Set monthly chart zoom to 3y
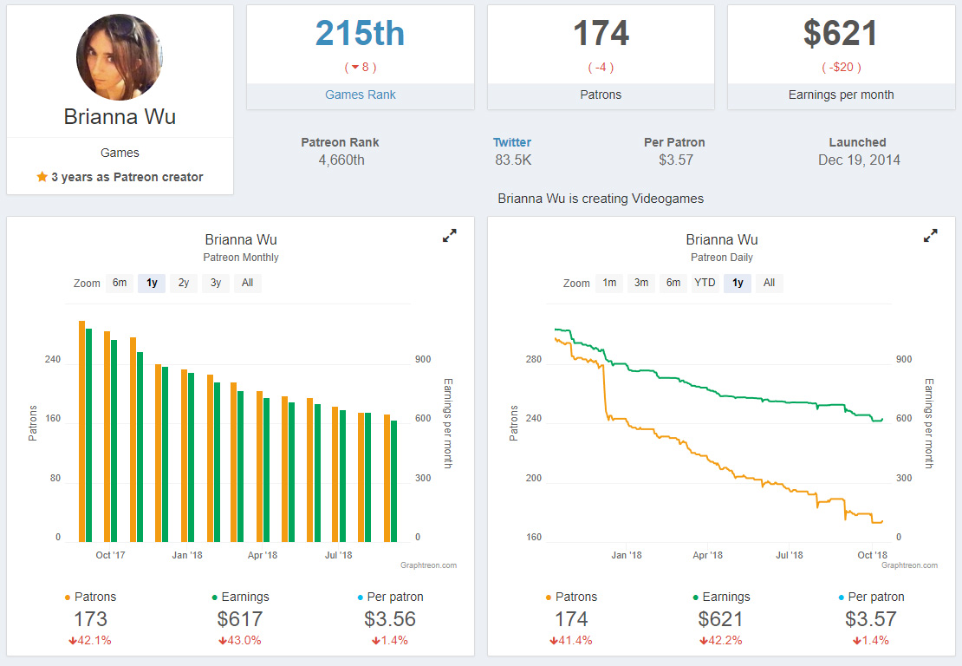 click(x=215, y=283)
